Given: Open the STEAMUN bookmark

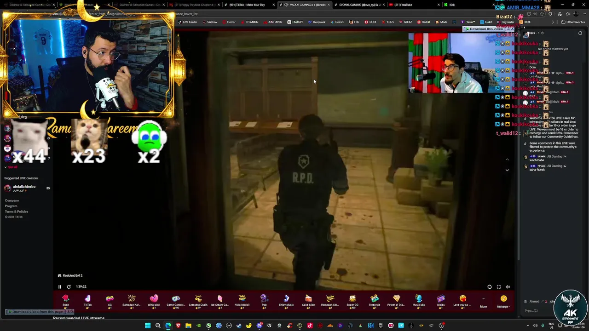Looking at the screenshot, I should (249, 22).
